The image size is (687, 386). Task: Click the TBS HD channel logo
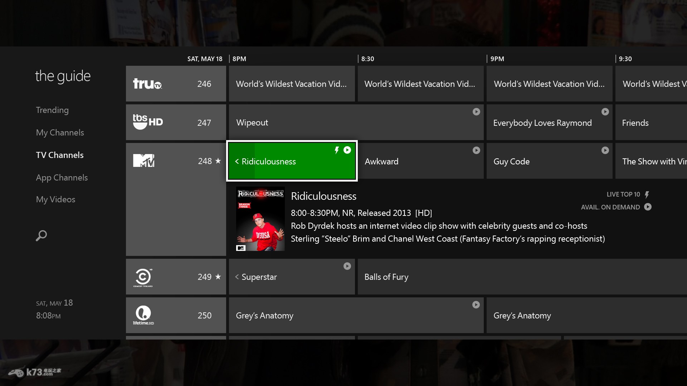pyautogui.click(x=148, y=122)
